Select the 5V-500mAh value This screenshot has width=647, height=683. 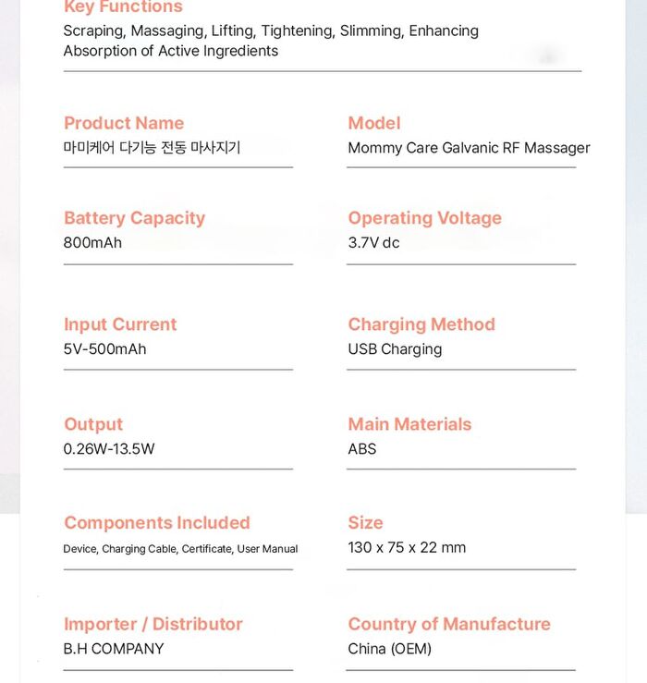[x=104, y=349]
